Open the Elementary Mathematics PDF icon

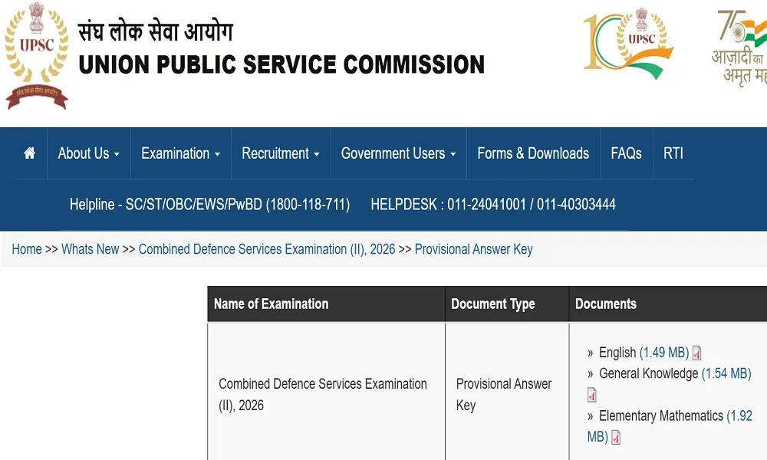pyautogui.click(x=617, y=437)
